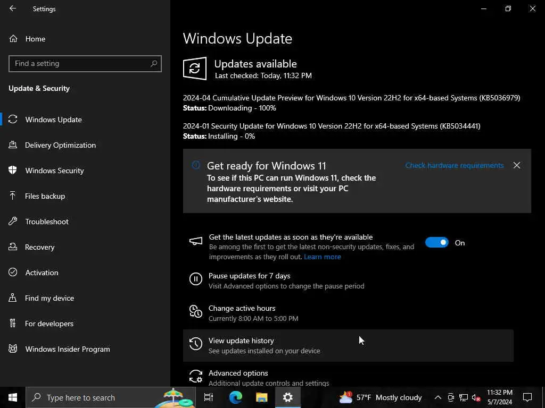Go back with the Settings back arrow
The width and height of the screenshot is (545, 408).
click(x=13, y=8)
